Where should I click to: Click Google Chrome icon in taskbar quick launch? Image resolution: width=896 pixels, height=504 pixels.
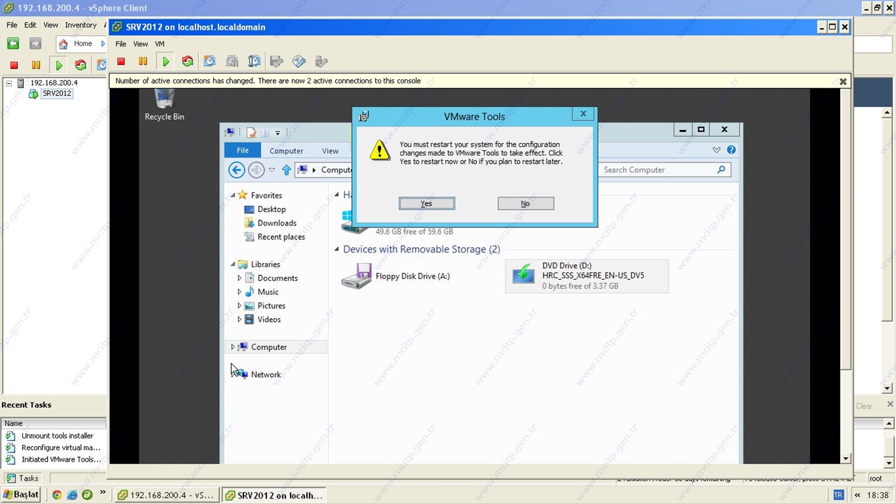coord(57,495)
